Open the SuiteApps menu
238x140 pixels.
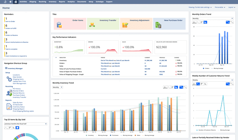click(100, 2)
